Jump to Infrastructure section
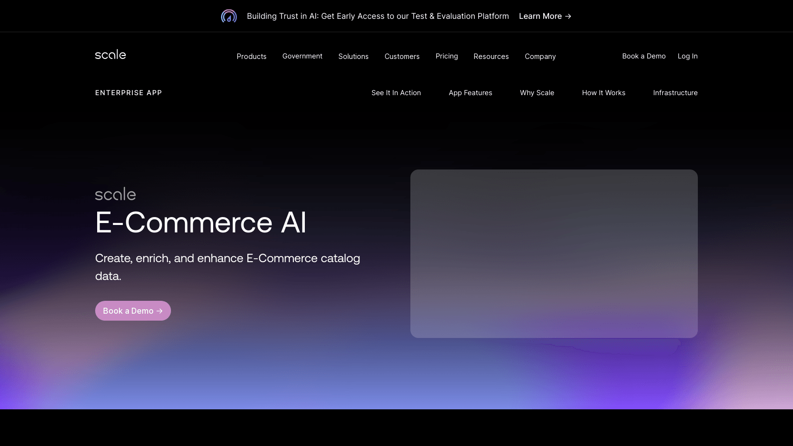 coord(675,93)
